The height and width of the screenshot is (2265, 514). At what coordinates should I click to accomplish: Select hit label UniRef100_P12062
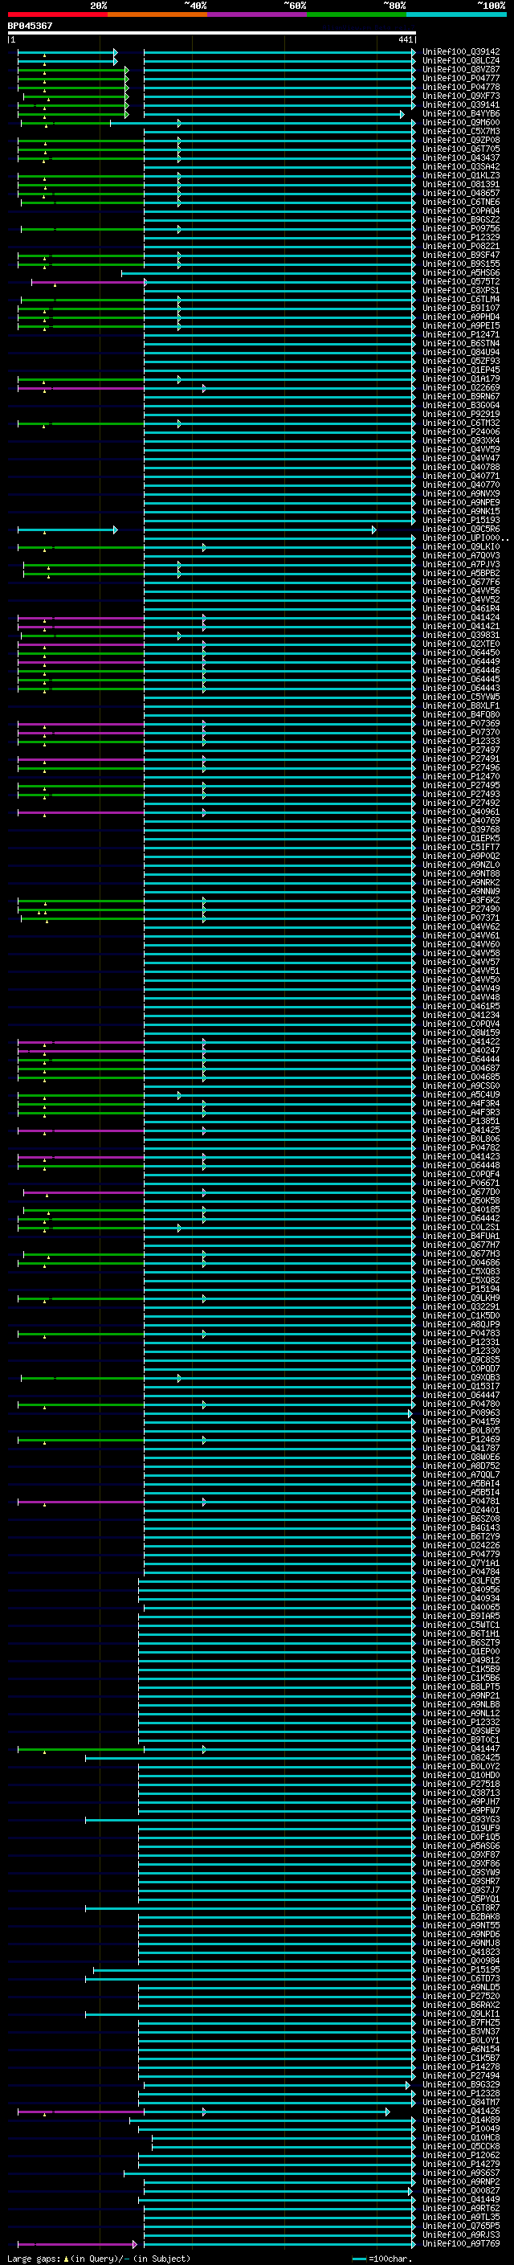click(461, 2155)
